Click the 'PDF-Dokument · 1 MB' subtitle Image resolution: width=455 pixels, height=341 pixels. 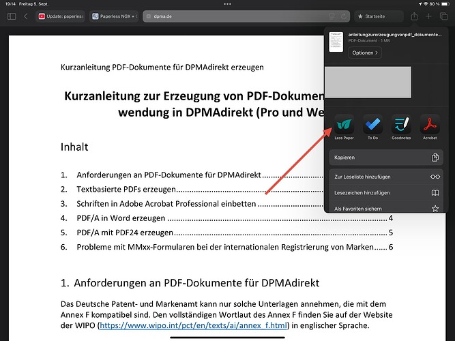click(369, 41)
